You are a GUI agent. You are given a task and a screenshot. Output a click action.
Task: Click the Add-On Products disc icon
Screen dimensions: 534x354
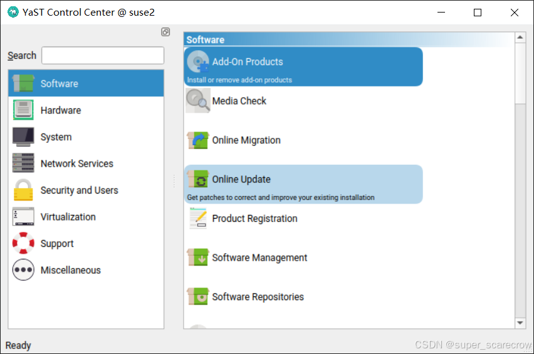pos(198,61)
